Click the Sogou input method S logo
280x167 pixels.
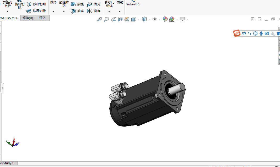(237, 33)
